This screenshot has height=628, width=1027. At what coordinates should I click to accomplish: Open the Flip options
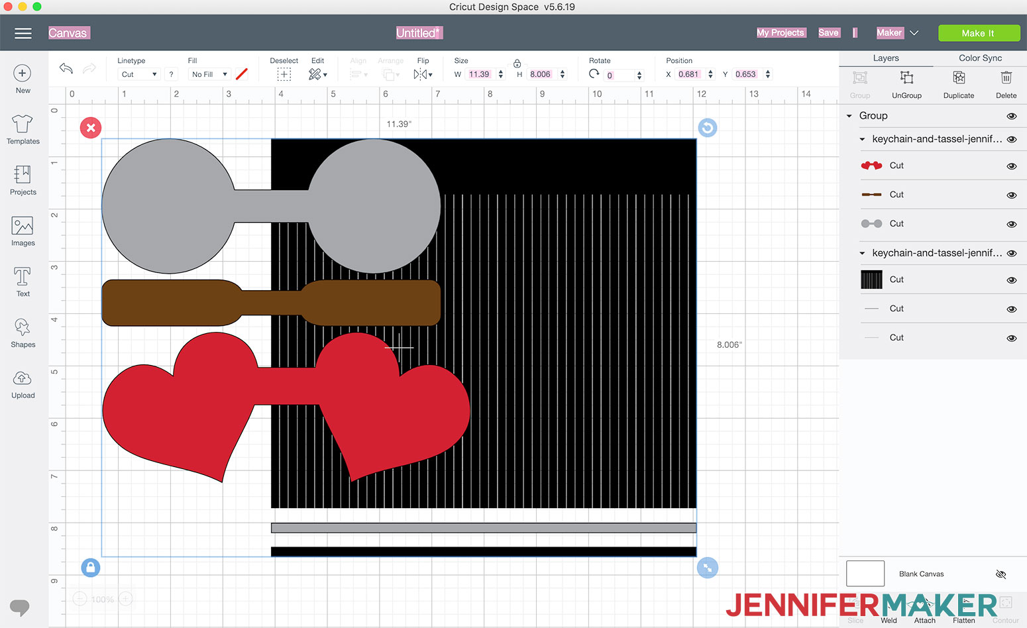(x=423, y=74)
